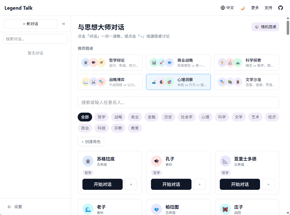Click 老子's wave avatar icon

point(88,209)
